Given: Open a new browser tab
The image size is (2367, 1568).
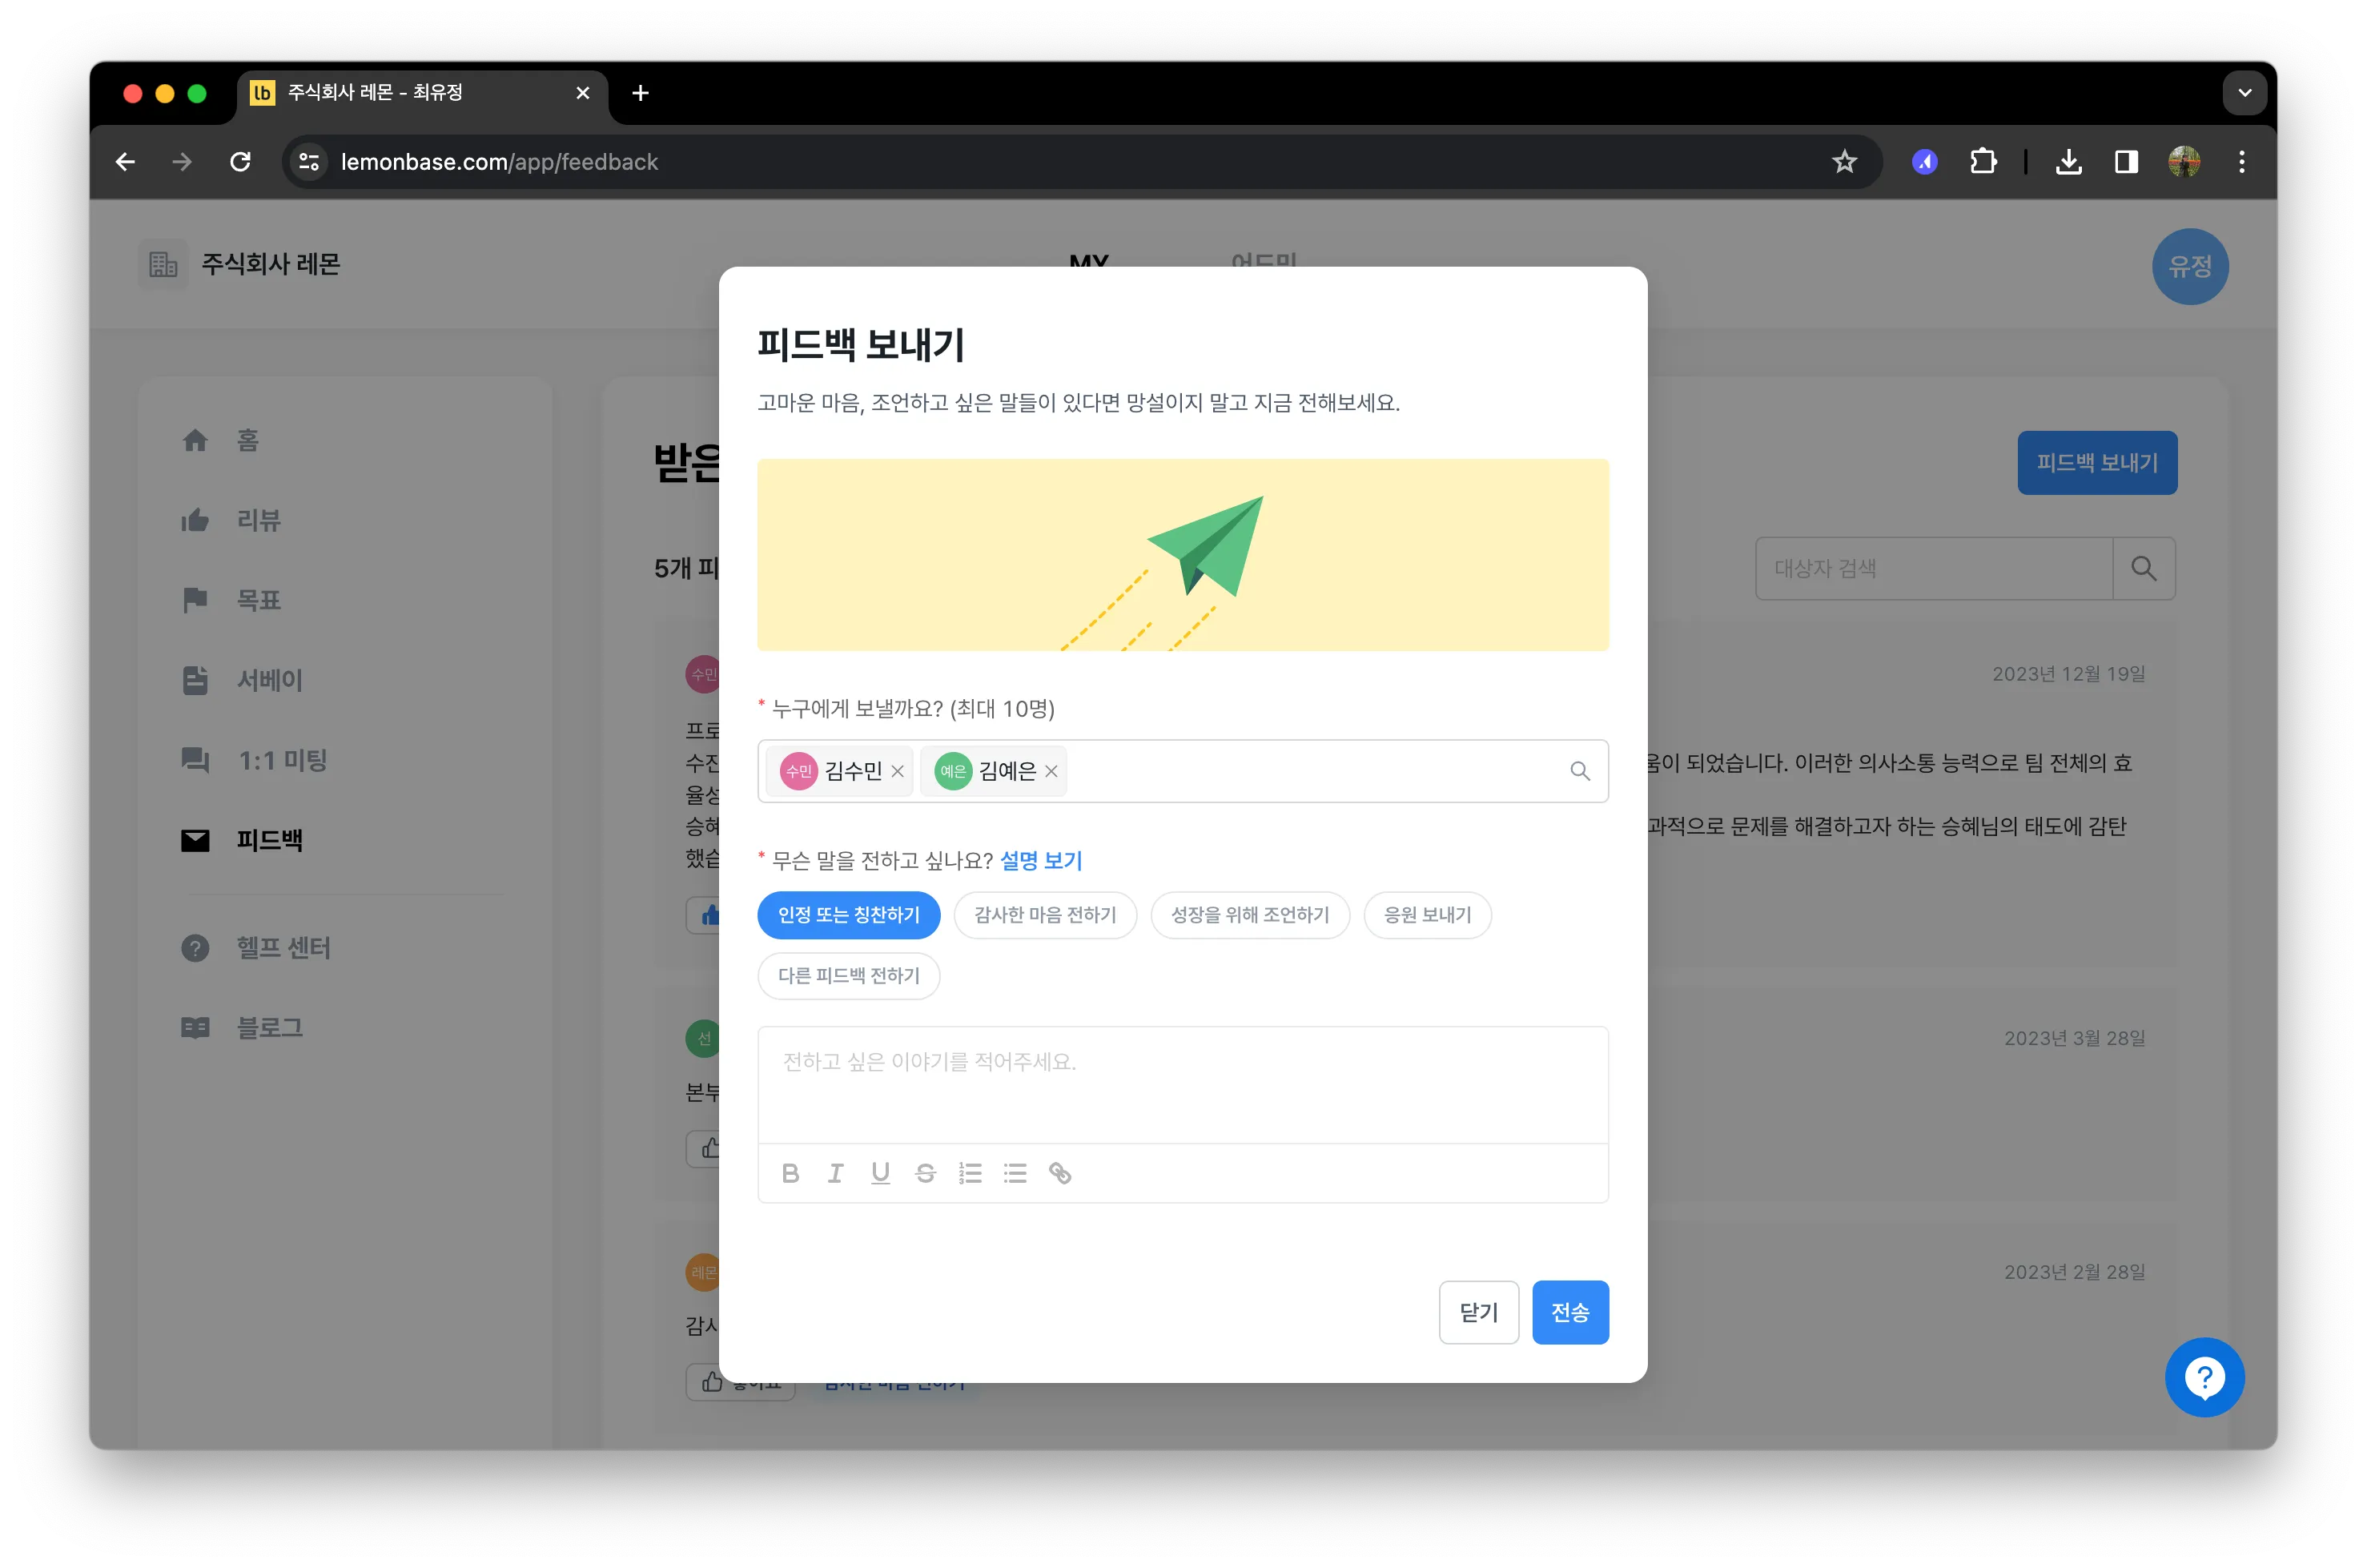Looking at the screenshot, I should point(641,93).
